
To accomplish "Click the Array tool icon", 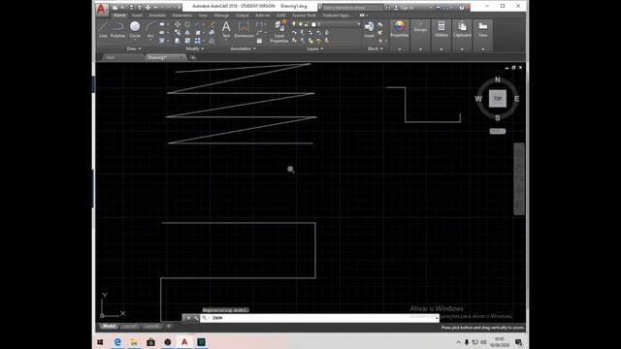I will point(198,41).
